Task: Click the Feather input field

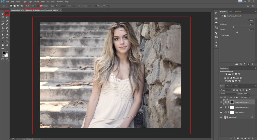Action: point(35,6)
